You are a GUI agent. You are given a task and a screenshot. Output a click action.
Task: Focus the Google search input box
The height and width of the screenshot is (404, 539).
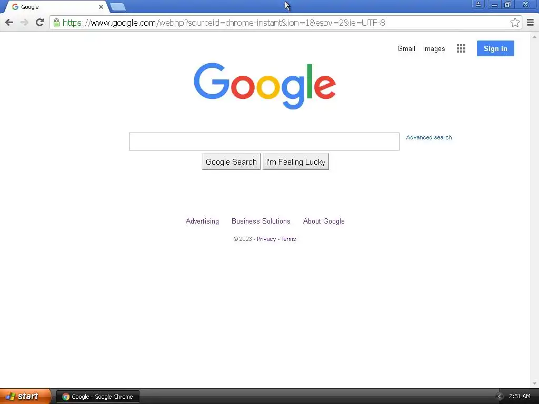[x=264, y=142]
